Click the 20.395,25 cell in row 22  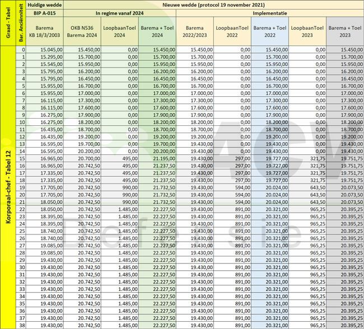[x=345, y=209]
